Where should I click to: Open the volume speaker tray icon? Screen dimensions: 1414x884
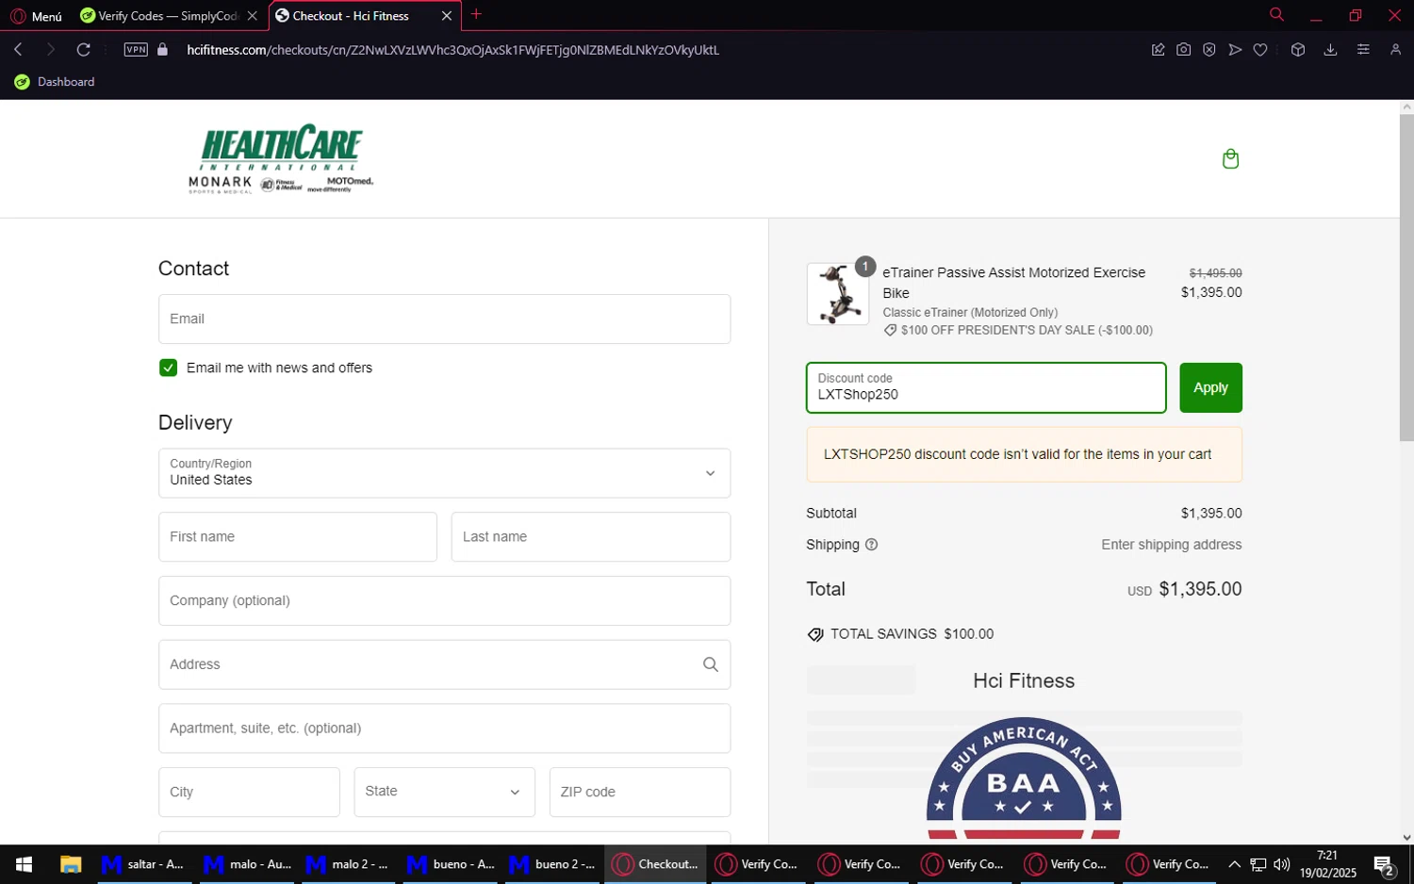coord(1281,864)
